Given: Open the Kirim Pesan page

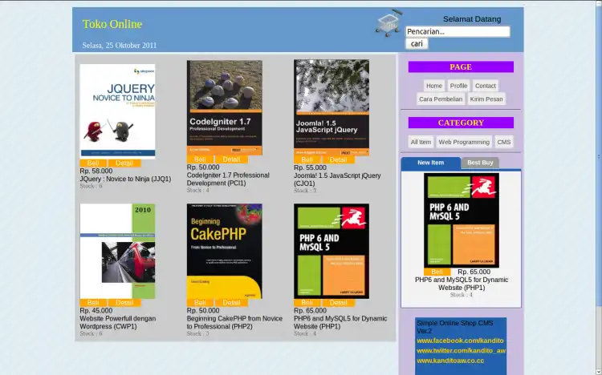Looking at the screenshot, I should (x=486, y=99).
